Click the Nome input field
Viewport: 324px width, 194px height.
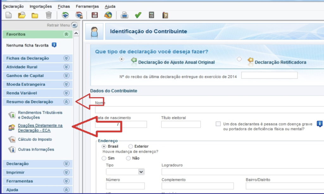(209, 110)
